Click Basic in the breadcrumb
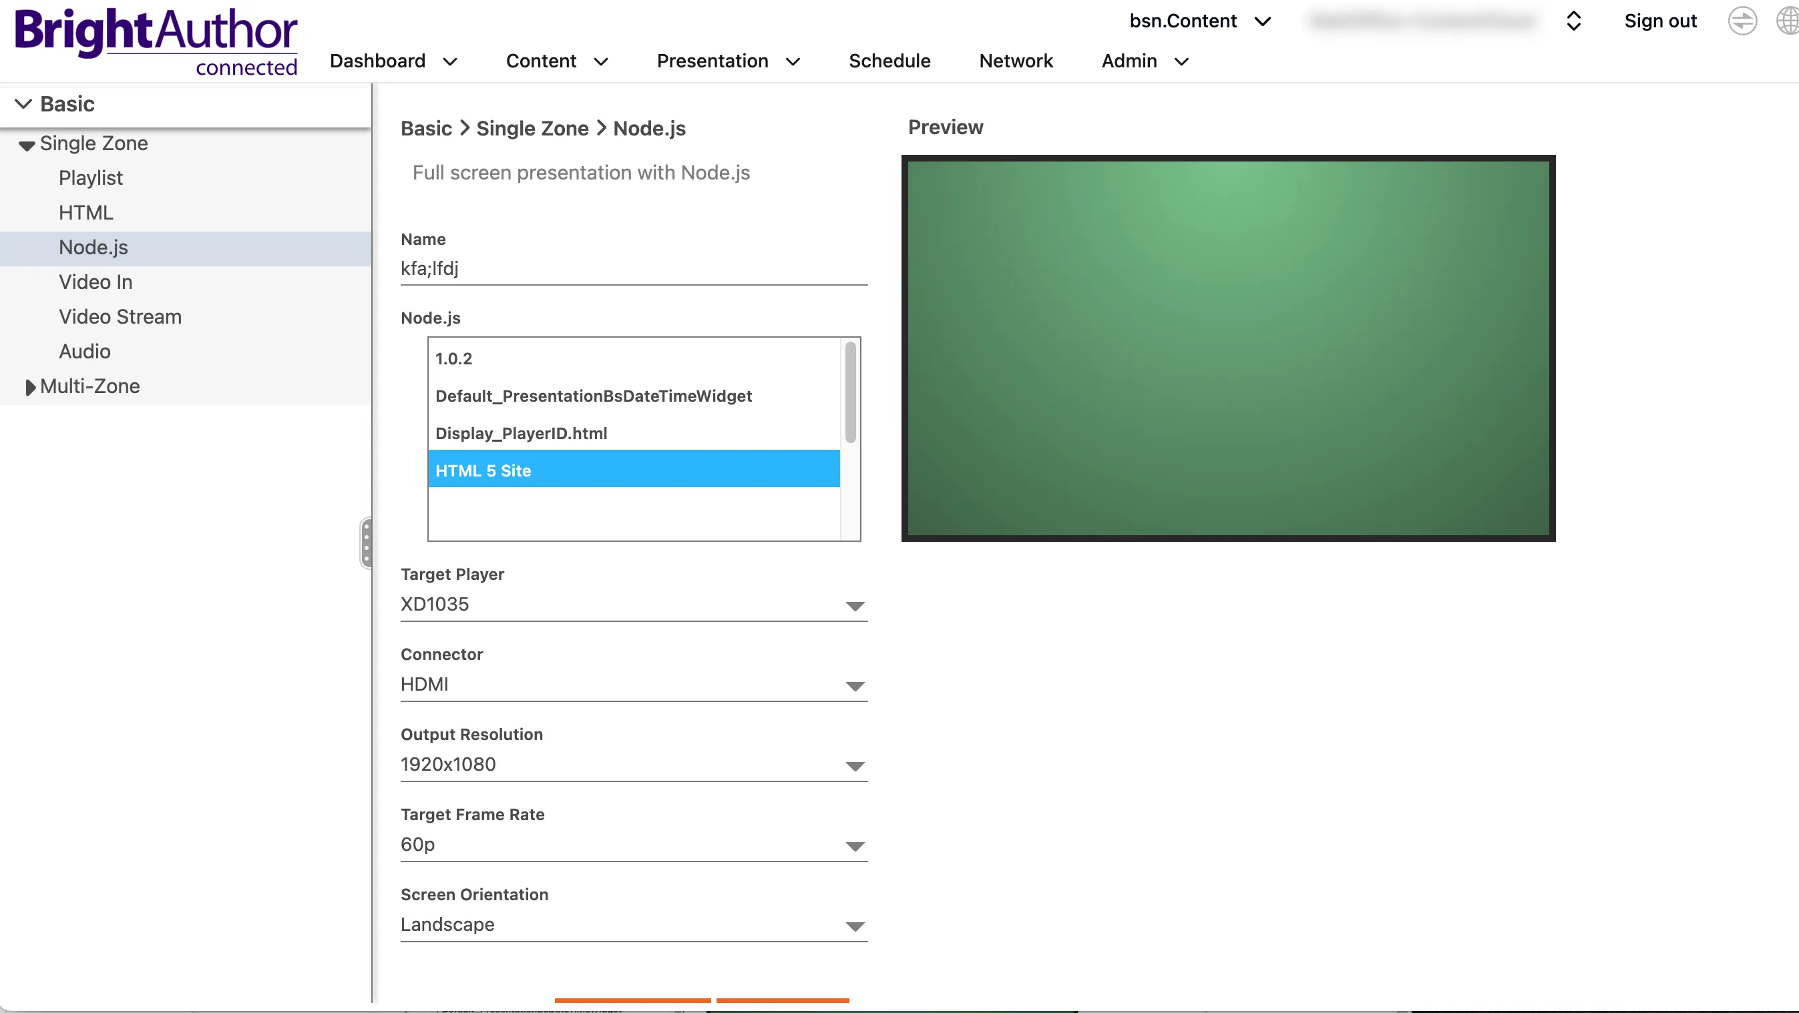 click(426, 128)
